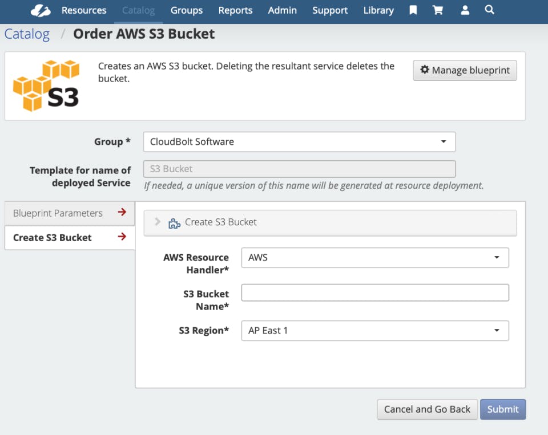Click the Manage blueprint button
548x435 pixels.
tap(465, 71)
